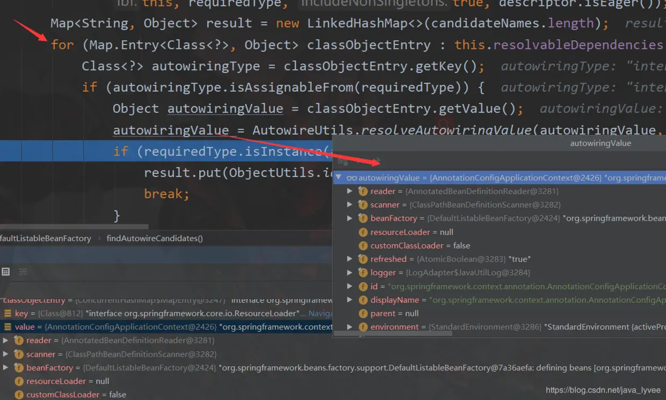
Task: Click the 'break;' statement in code
Action: [166, 194]
